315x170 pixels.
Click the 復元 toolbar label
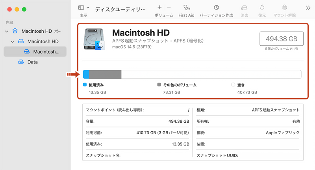point(262,15)
